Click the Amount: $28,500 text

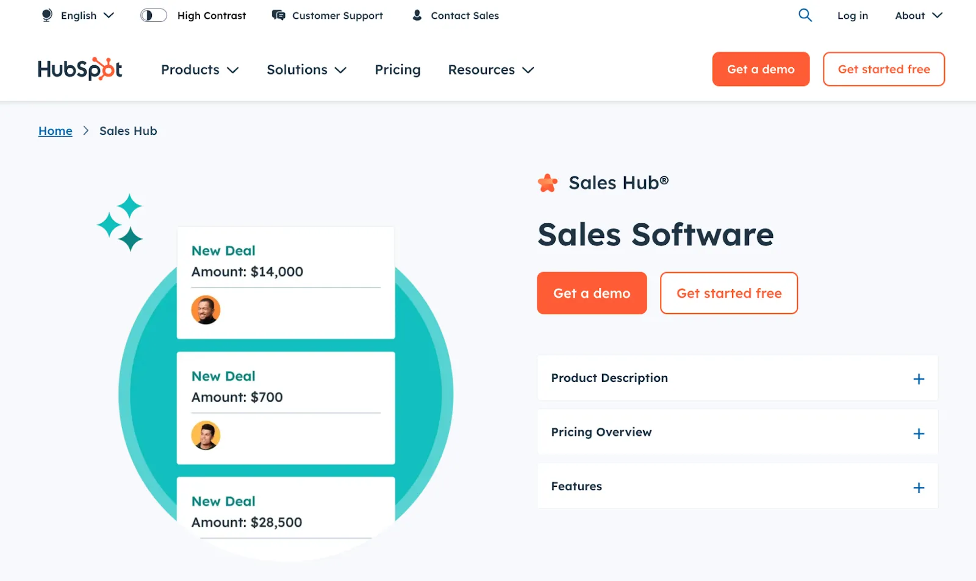pos(247,522)
